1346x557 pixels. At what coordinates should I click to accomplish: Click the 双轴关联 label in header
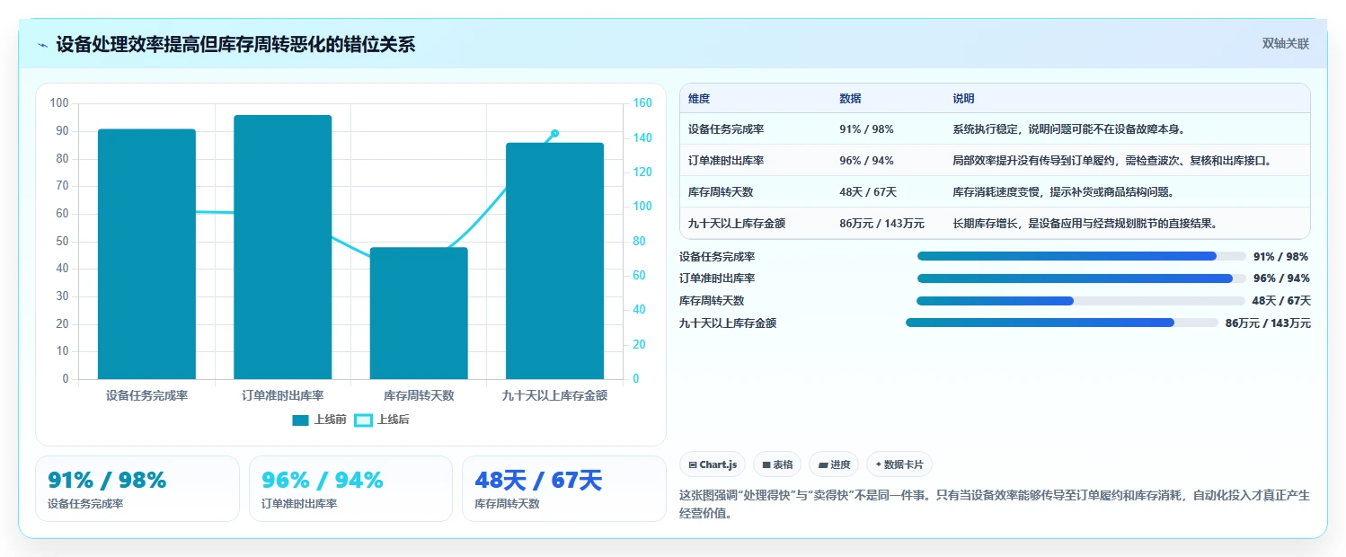pyautogui.click(x=1285, y=43)
